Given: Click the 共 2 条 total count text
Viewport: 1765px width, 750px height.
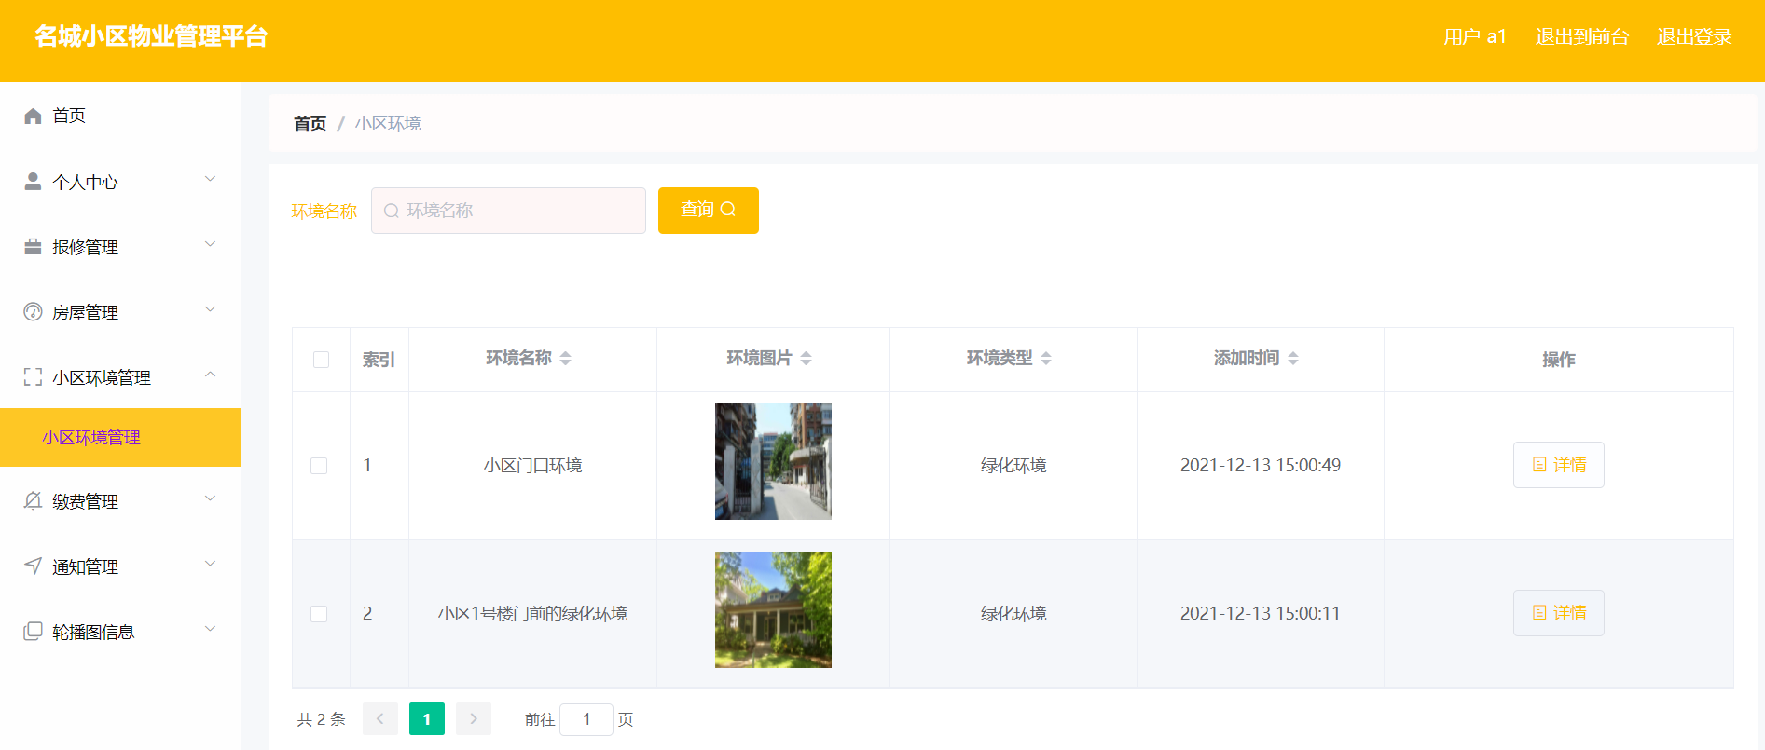Looking at the screenshot, I should point(321,719).
